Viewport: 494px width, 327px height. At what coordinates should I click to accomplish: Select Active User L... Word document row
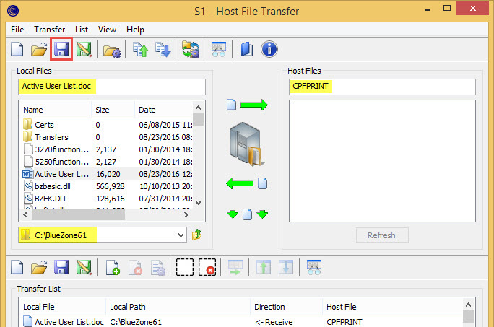coord(107,174)
